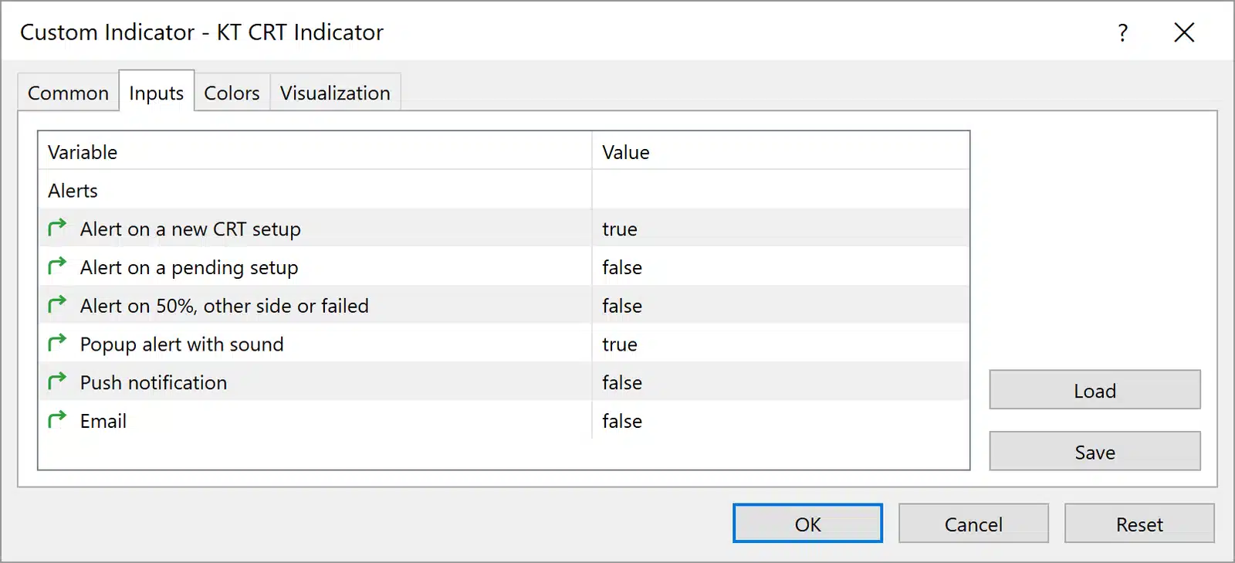1235x563 pixels.
Task: Click the Alerts section header row
Action: pyautogui.click(x=503, y=190)
